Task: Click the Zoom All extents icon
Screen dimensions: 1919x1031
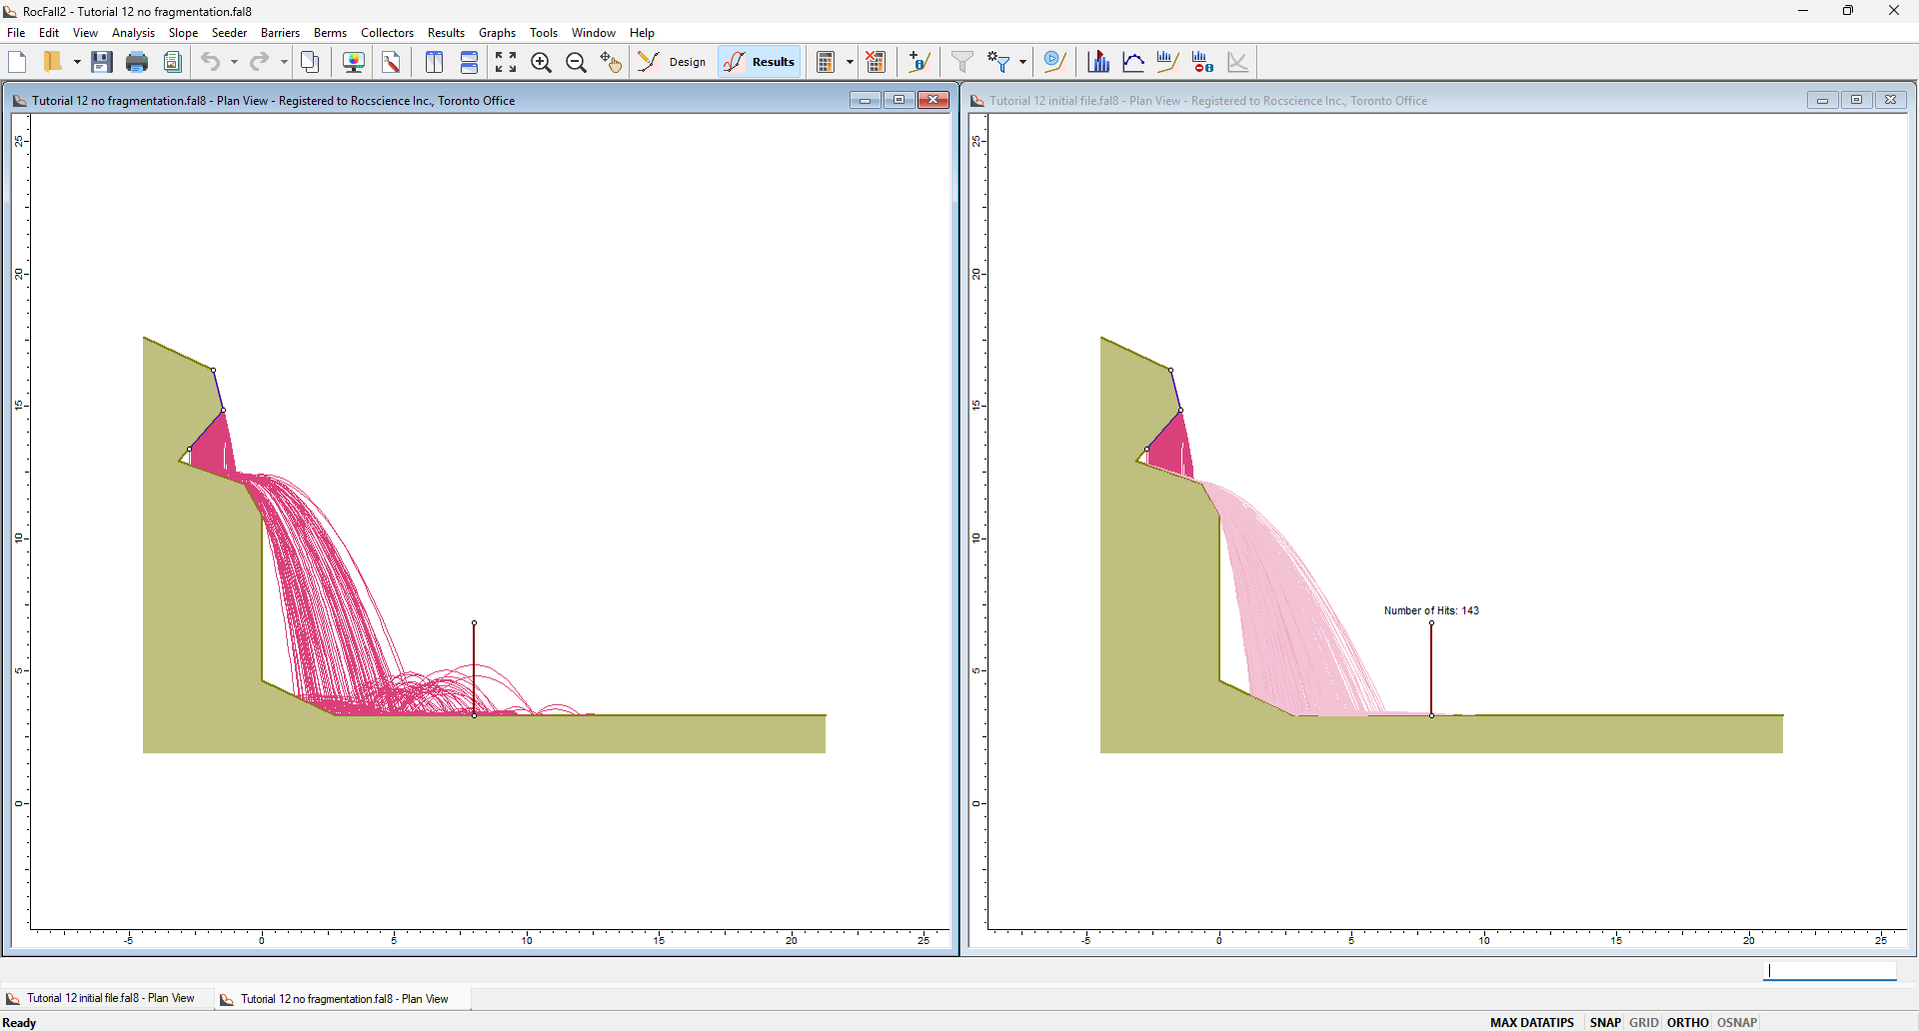Action: click(506, 62)
